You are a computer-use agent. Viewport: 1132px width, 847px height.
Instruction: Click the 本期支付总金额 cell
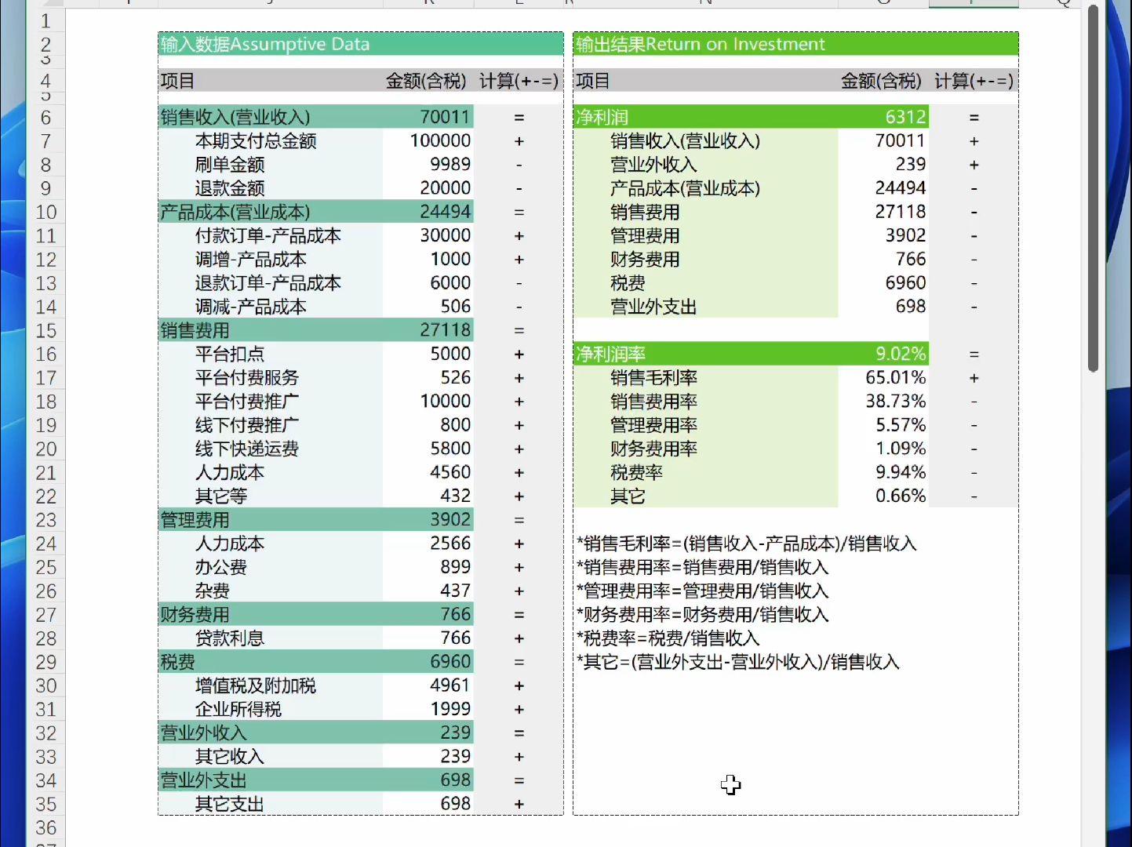[x=271, y=141]
